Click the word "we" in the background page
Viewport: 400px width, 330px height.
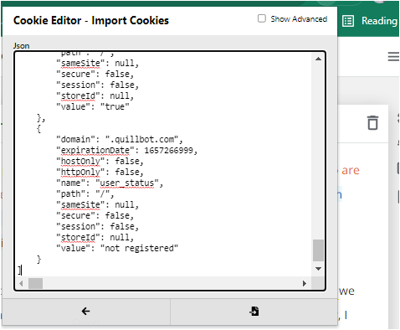(347, 291)
